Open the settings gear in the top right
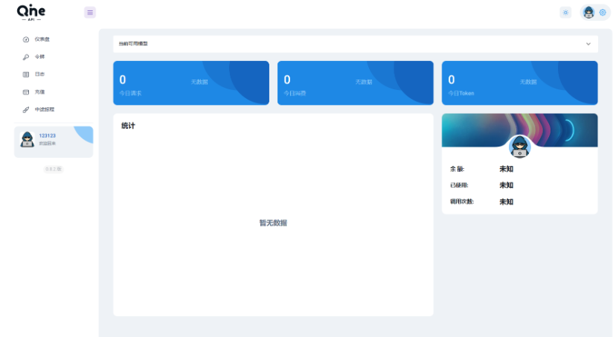Viewport: 613px width, 337px height. pyautogui.click(x=603, y=12)
